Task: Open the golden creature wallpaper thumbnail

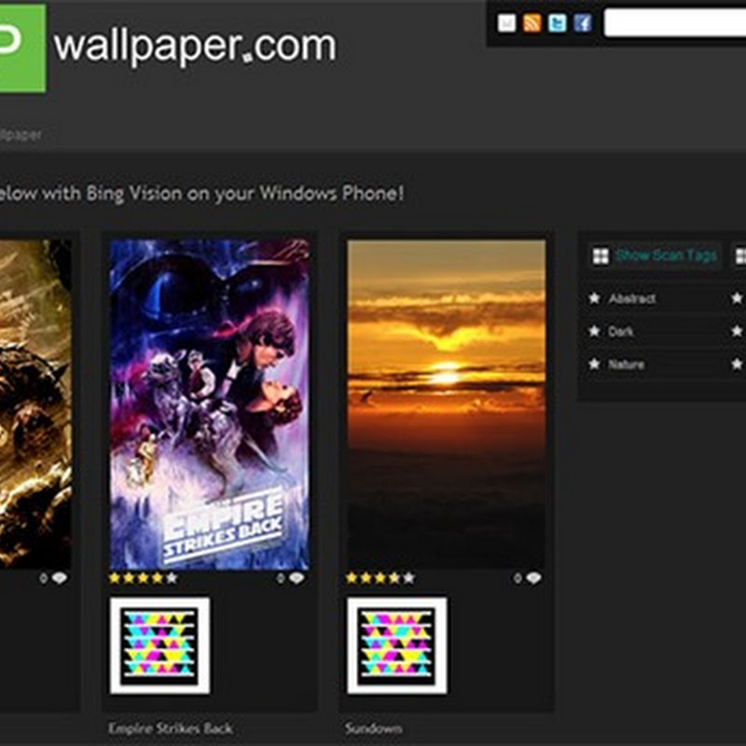Action: click(x=35, y=405)
